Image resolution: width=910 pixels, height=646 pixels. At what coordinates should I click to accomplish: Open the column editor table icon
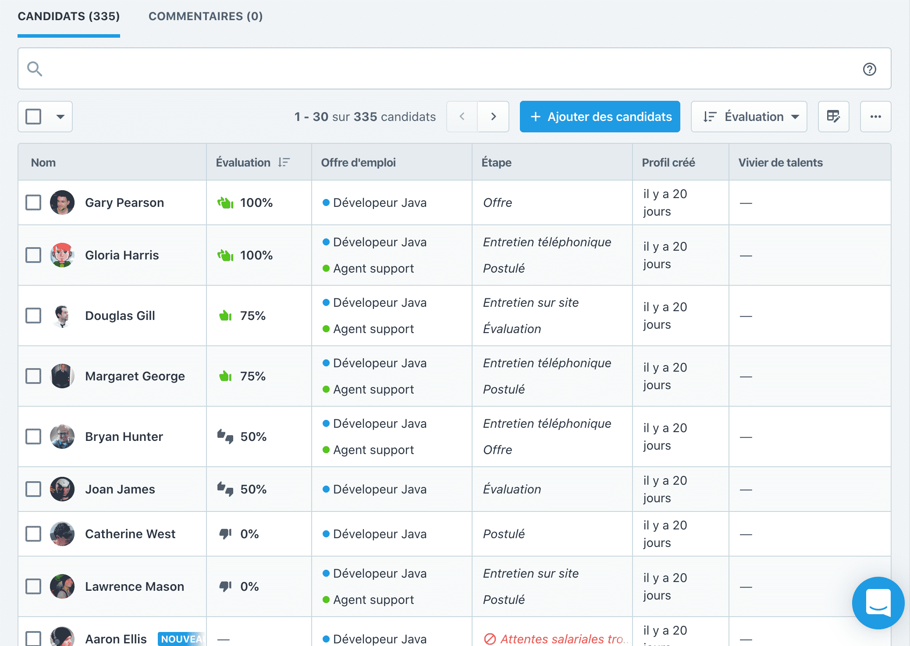[833, 117]
